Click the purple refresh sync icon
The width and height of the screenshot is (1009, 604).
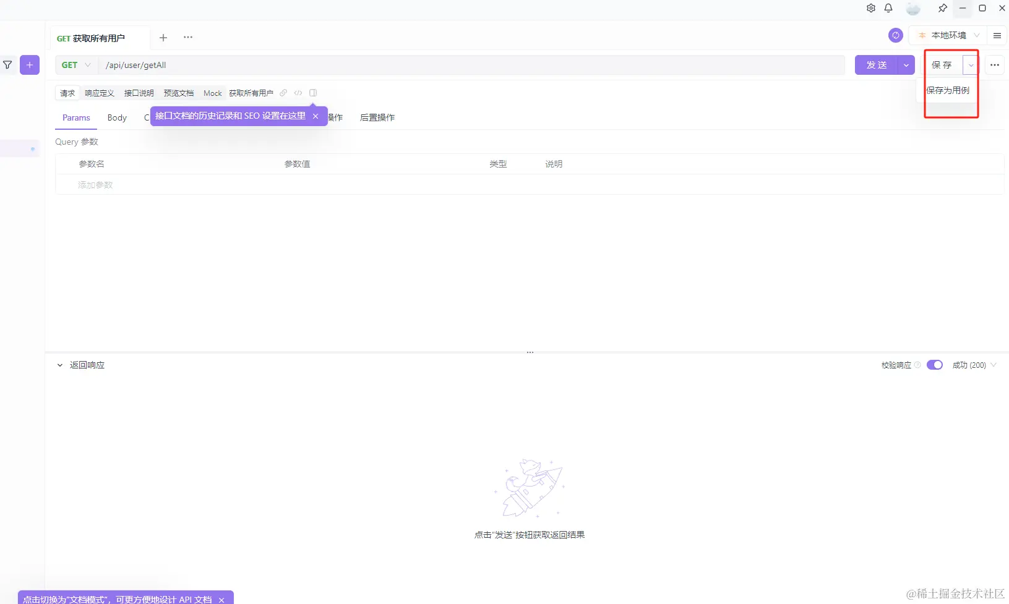coord(896,35)
